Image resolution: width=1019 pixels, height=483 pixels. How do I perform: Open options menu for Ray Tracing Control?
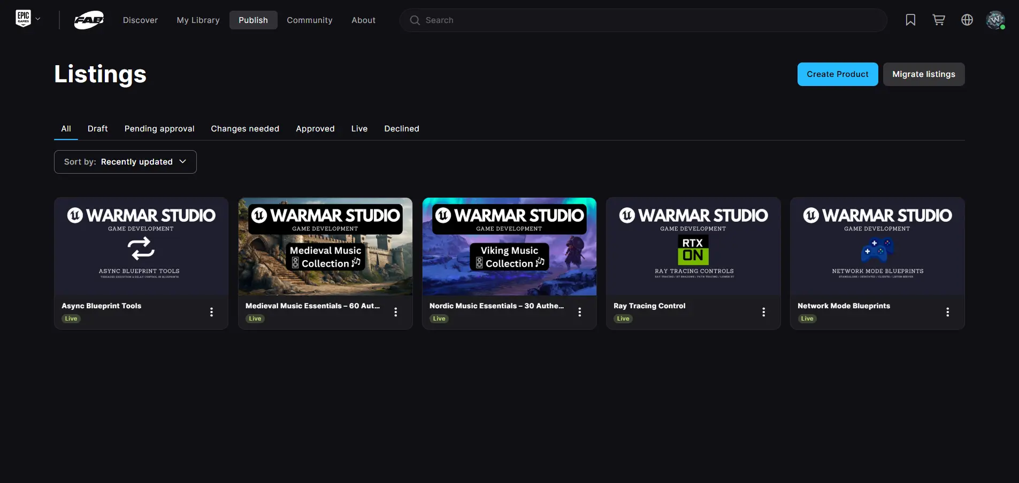[x=764, y=312]
